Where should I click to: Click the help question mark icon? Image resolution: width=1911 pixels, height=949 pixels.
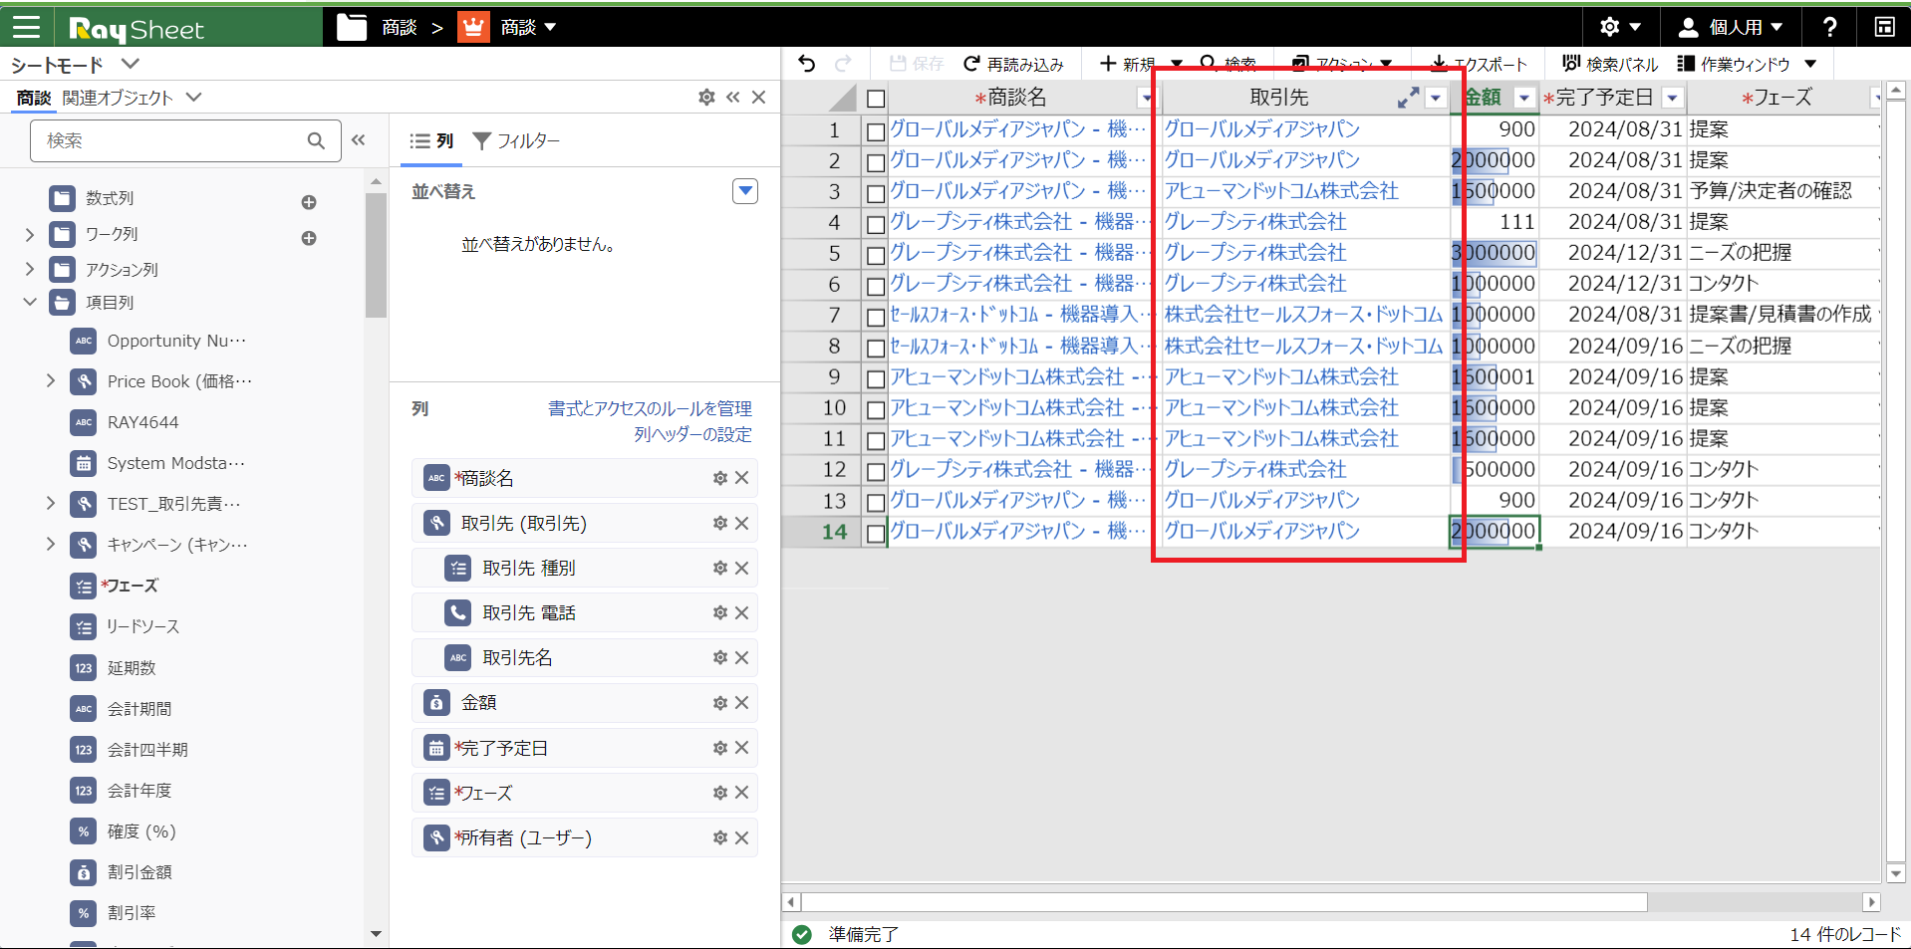click(1829, 27)
